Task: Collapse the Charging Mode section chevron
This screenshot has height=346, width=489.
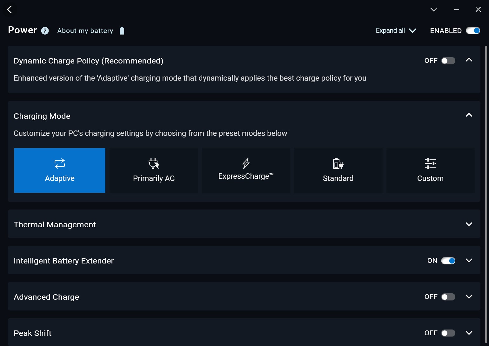Action: pos(469,115)
